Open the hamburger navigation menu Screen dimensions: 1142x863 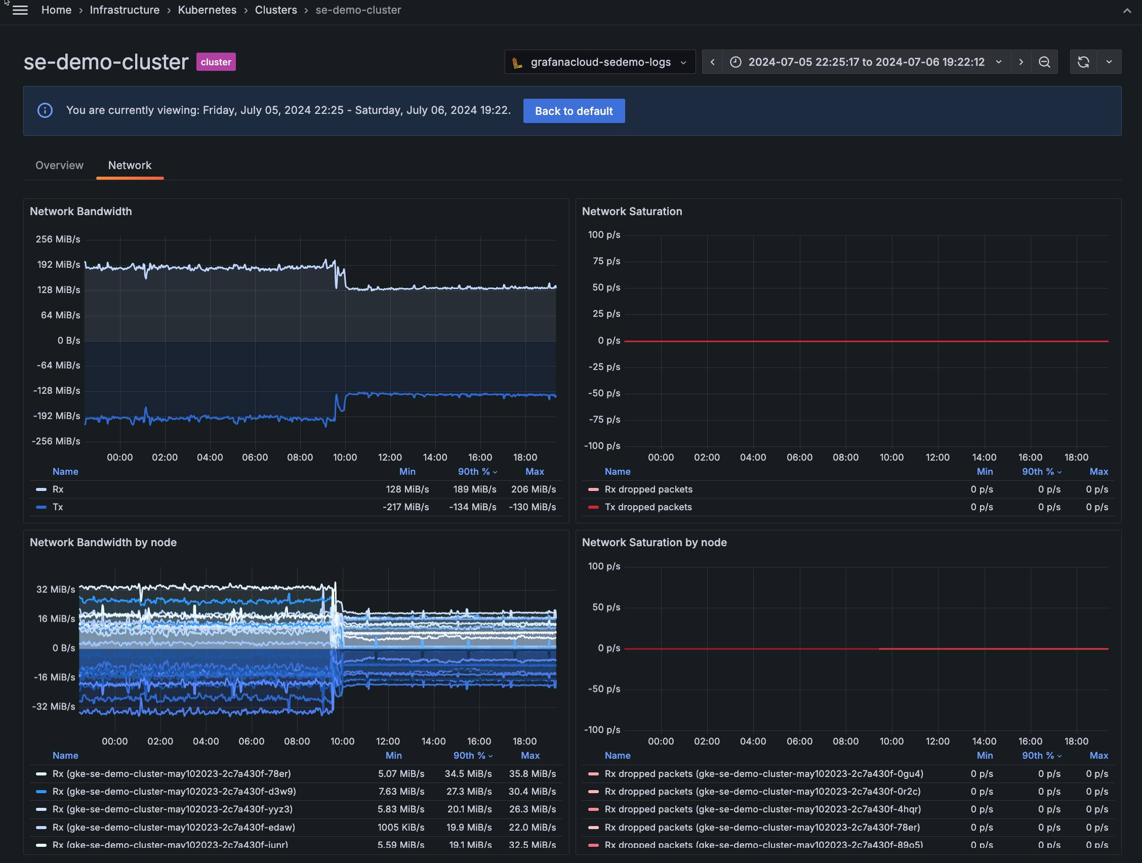pos(20,10)
